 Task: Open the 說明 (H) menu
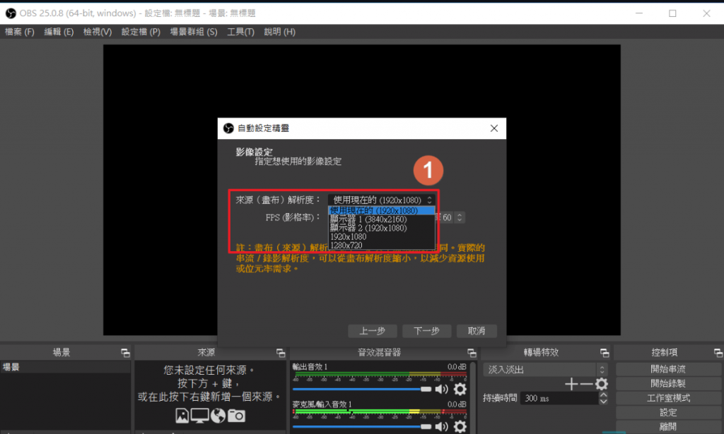pos(279,32)
